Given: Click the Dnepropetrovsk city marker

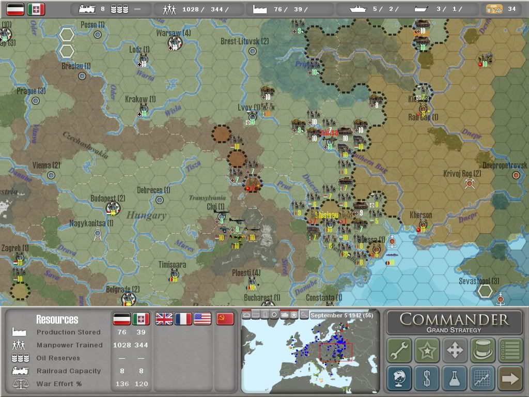Looking at the screenshot, I should pos(516,175).
